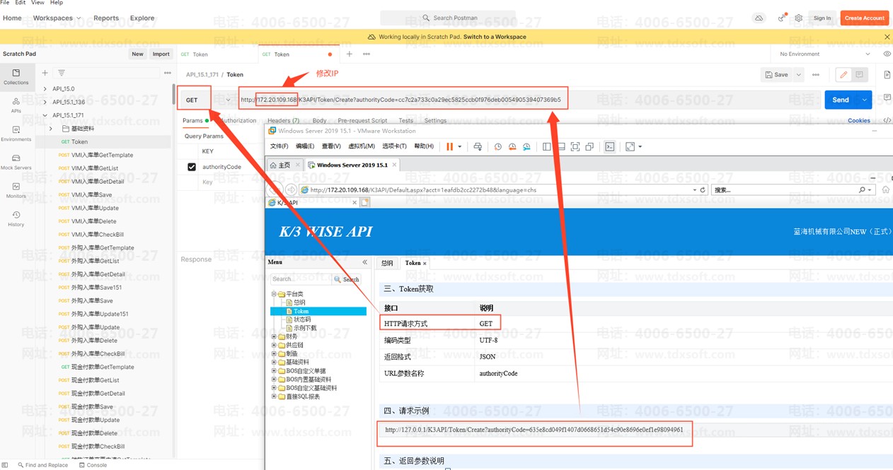Click the Send button
893x470 pixels.
click(x=841, y=100)
